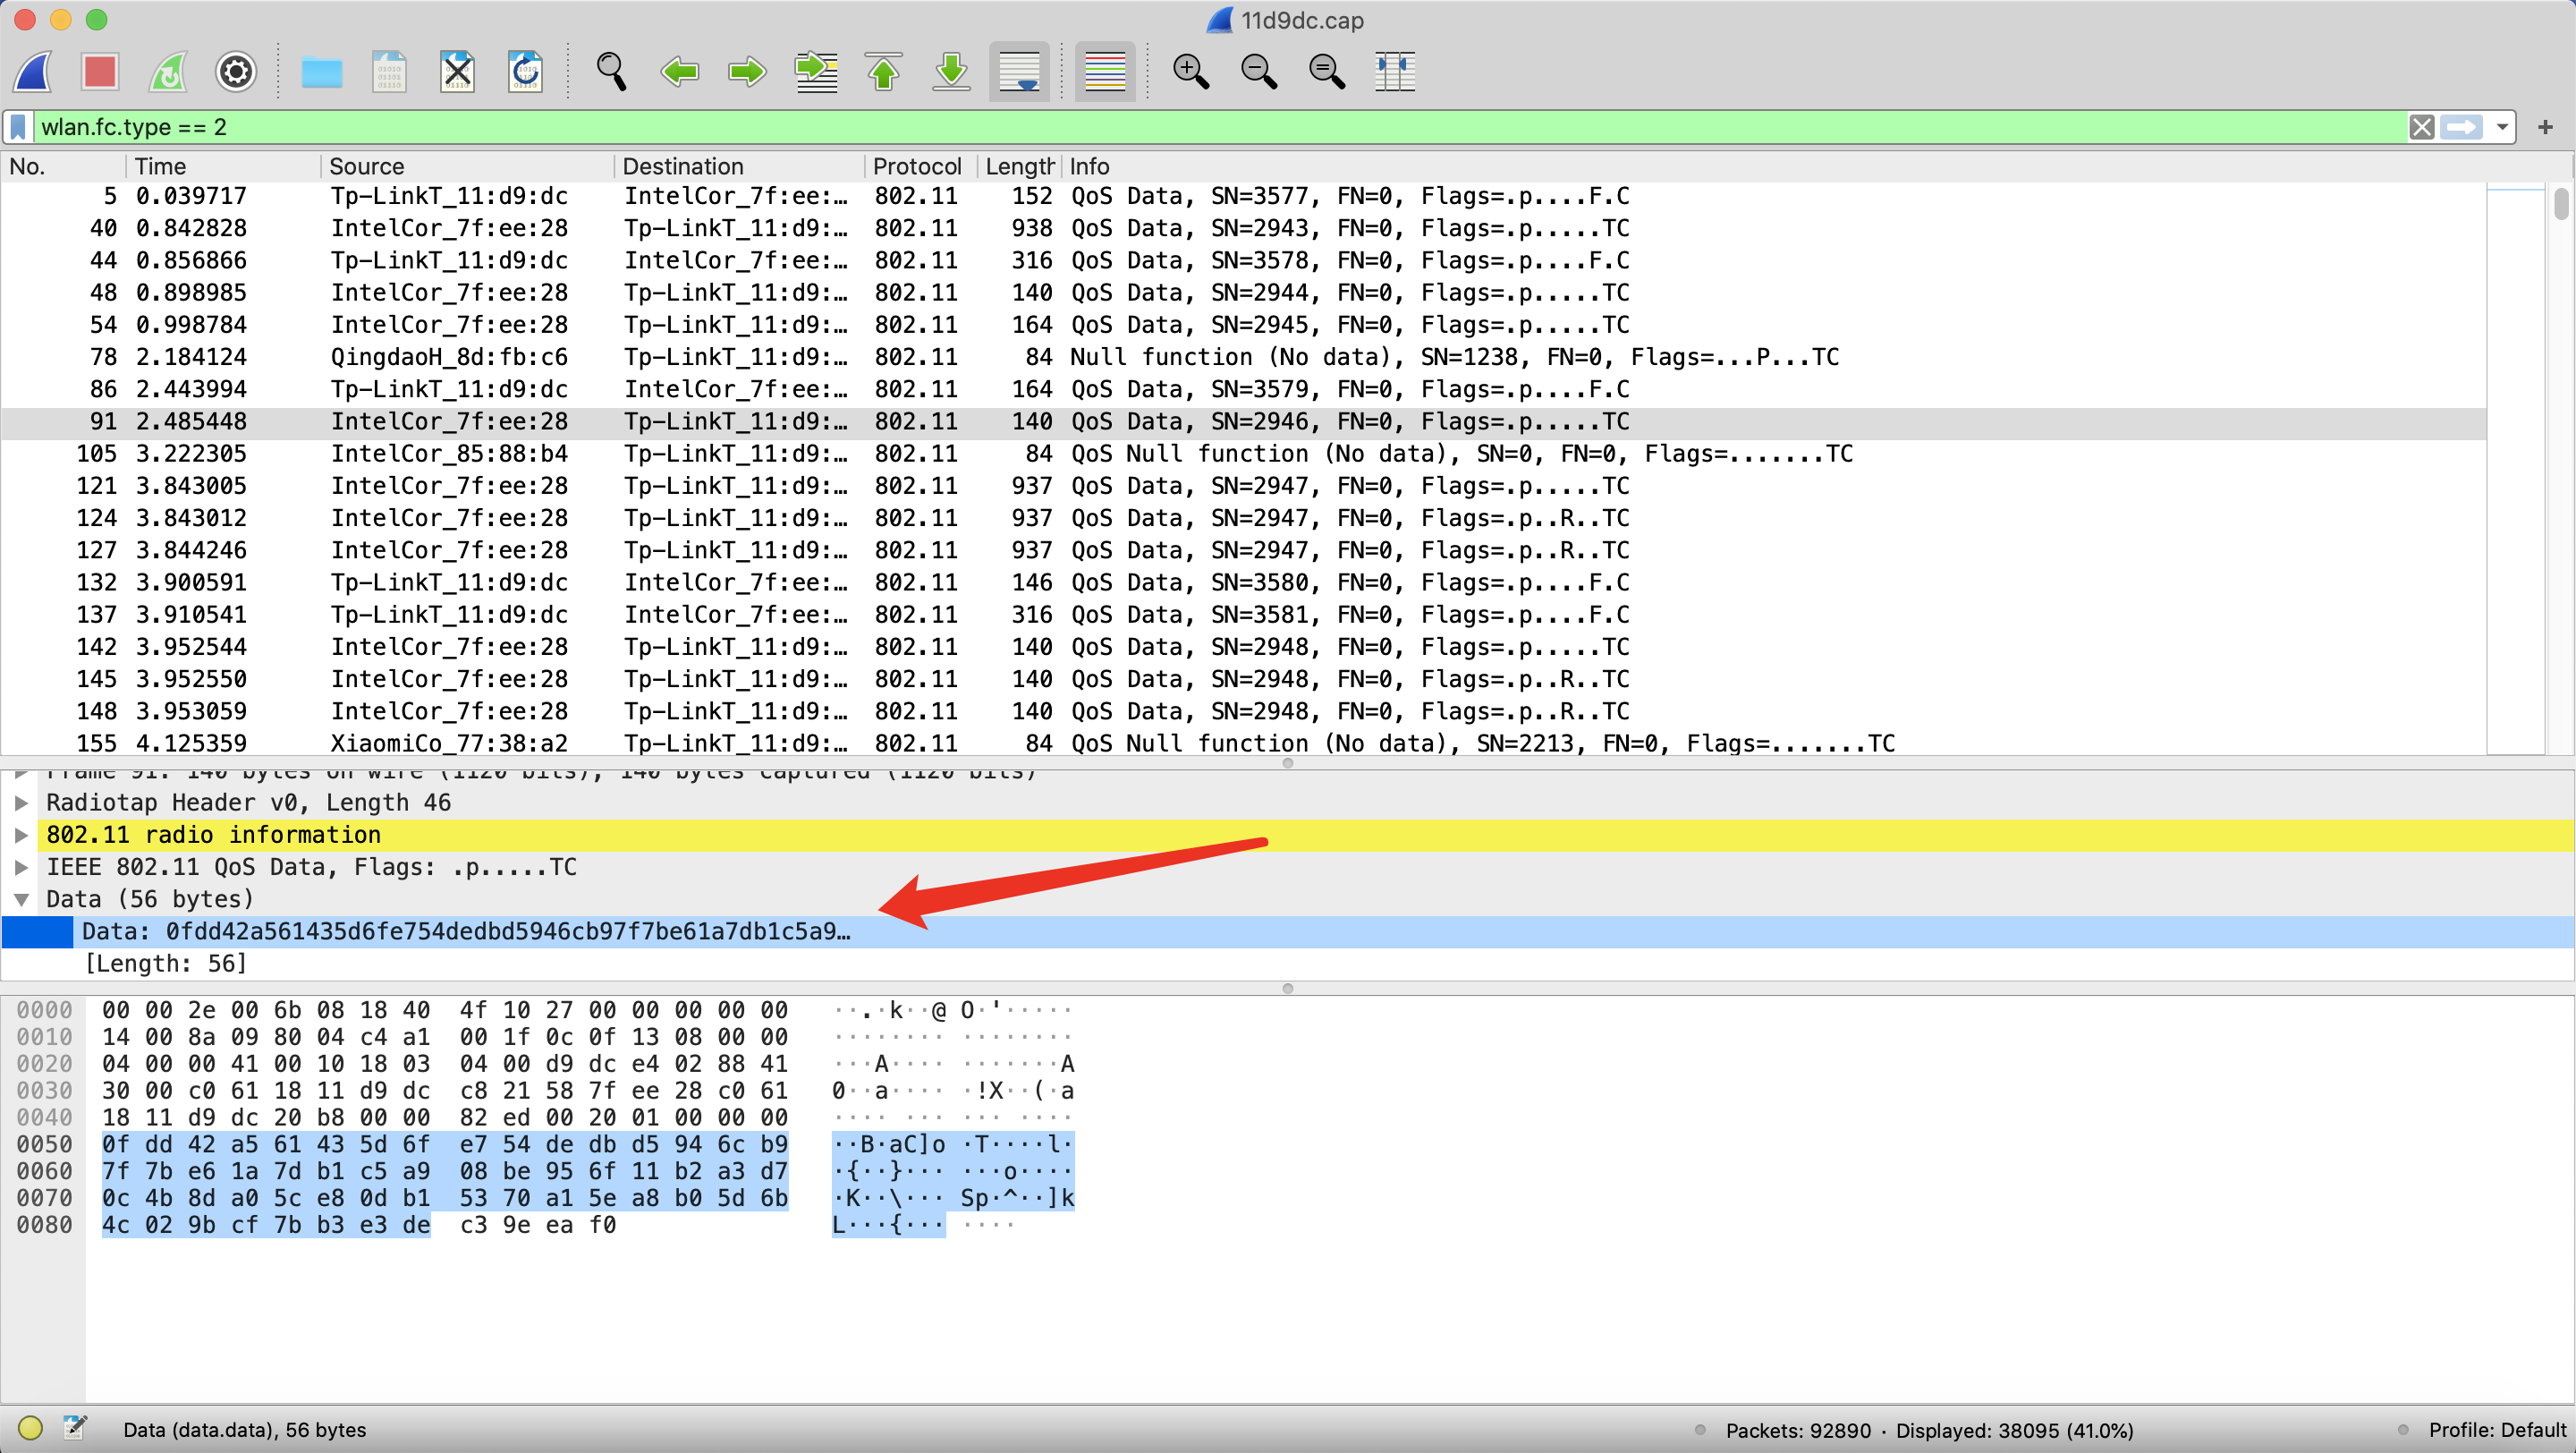Click the expert information indicator circle
Image resolution: width=2576 pixels, height=1453 pixels.
pyautogui.click(x=30, y=1429)
